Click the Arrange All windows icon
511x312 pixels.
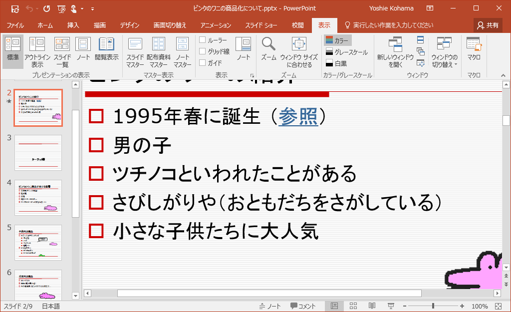coord(420,40)
